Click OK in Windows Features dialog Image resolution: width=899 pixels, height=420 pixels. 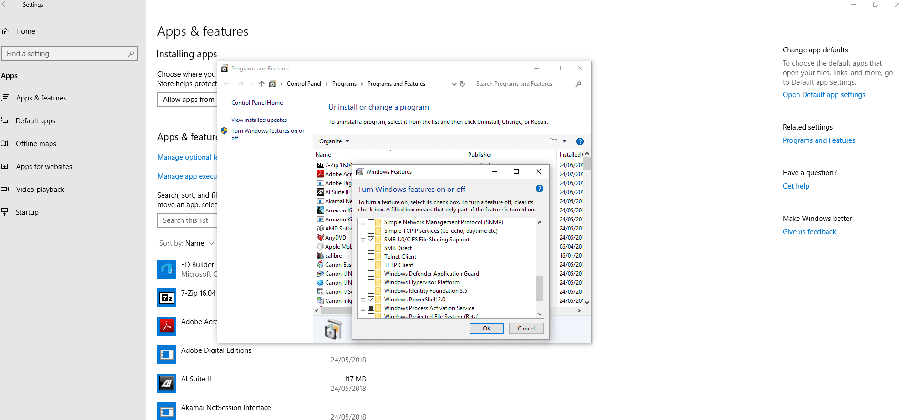[x=486, y=329]
